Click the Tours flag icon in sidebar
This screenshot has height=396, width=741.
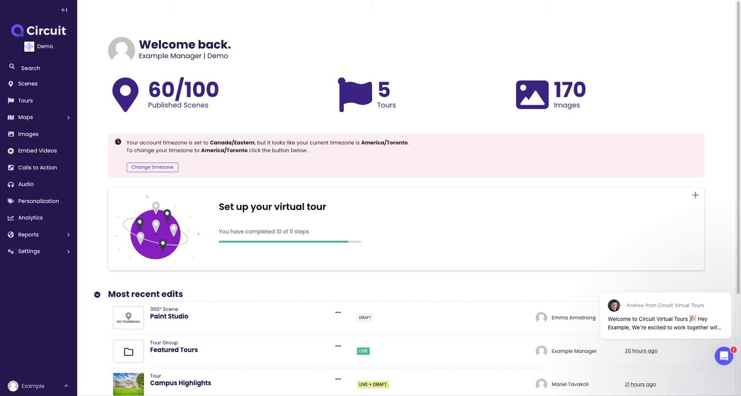[10, 101]
